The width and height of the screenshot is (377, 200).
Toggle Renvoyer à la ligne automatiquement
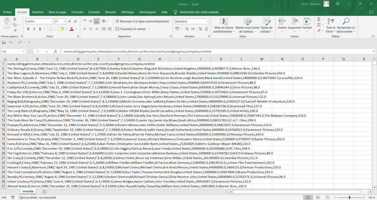click(x=142, y=21)
